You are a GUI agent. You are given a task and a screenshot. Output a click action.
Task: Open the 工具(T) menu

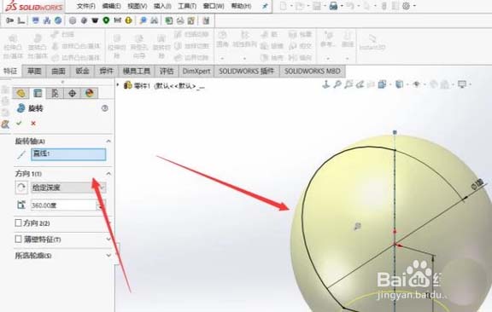(187, 6)
